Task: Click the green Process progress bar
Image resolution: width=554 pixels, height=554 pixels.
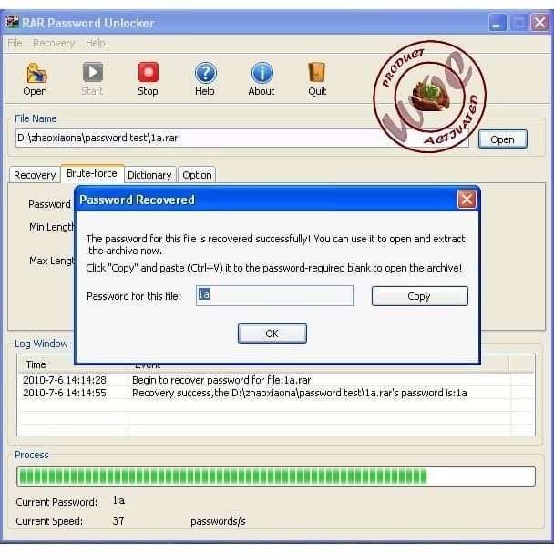Action: point(276,476)
